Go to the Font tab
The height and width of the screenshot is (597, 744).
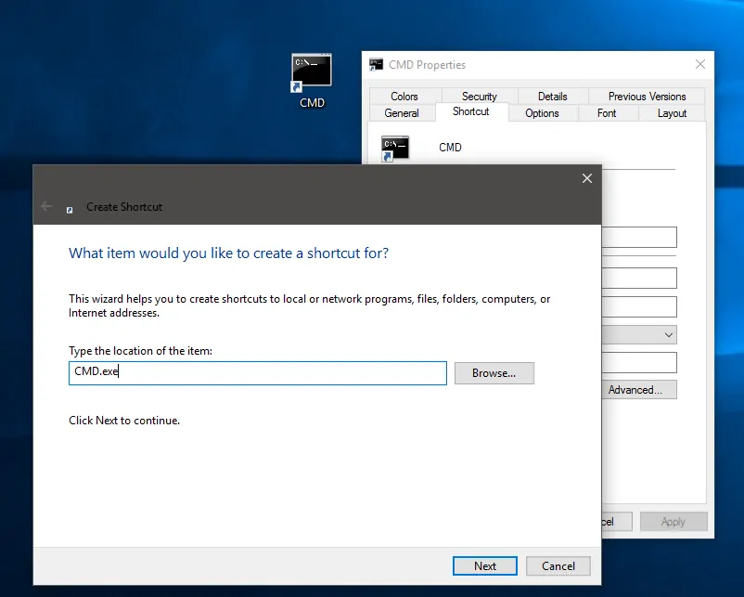607,113
